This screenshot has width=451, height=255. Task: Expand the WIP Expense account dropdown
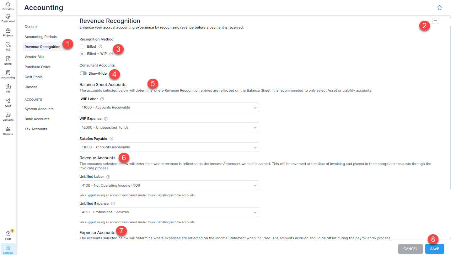click(169, 127)
